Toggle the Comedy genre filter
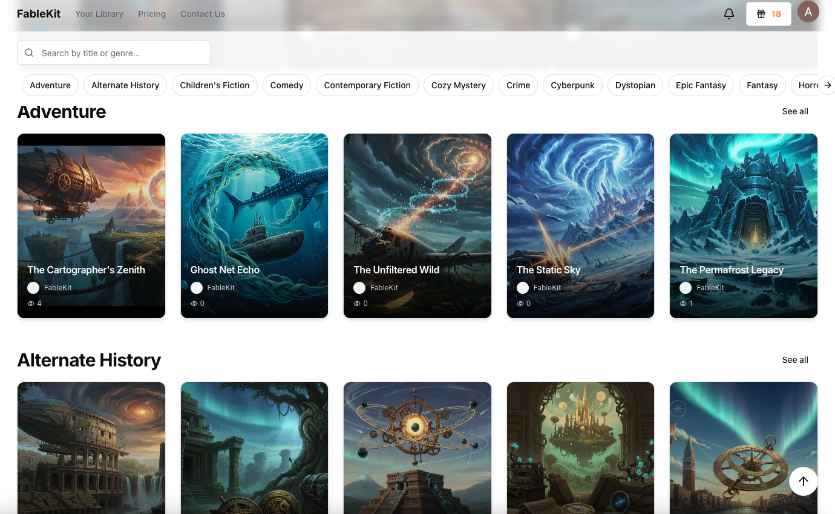 click(286, 85)
